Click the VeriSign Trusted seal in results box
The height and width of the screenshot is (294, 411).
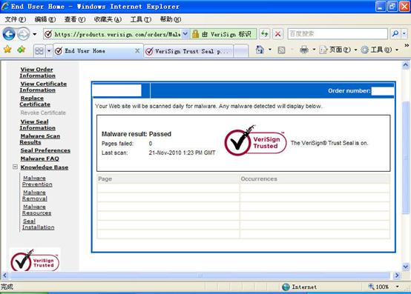(x=255, y=141)
